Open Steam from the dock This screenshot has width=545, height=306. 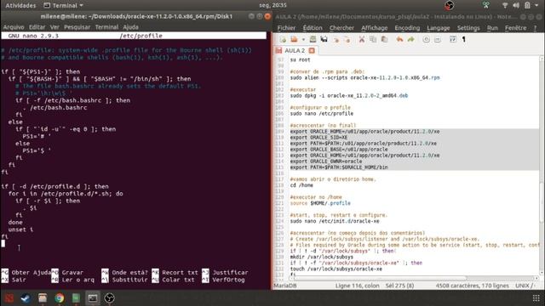pyautogui.click(x=26, y=298)
